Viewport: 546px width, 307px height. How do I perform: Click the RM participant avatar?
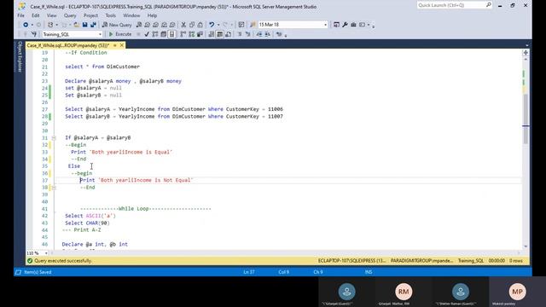click(x=404, y=292)
